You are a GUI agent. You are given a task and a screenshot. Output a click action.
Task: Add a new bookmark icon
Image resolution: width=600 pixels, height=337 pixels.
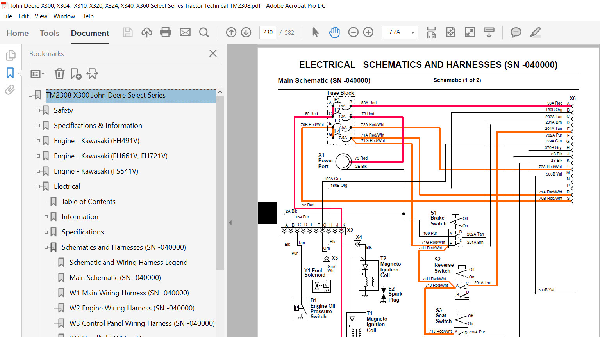(x=76, y=74)
